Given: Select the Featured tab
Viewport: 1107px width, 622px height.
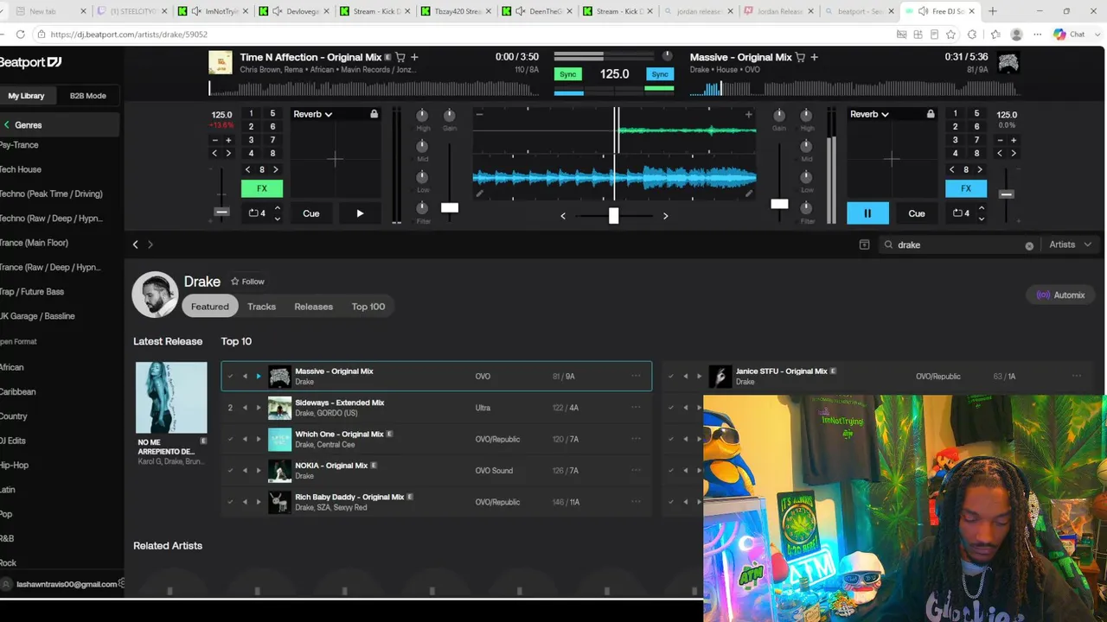Looking at the screenshot, I should click(x=210, y=307).
